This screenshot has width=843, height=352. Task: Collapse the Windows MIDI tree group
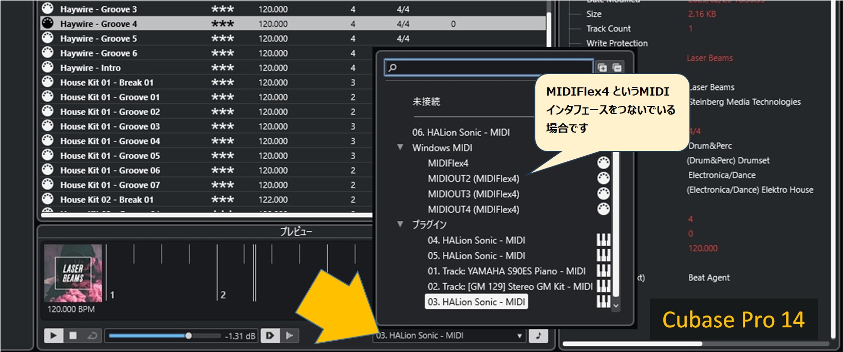coord(400,147)
